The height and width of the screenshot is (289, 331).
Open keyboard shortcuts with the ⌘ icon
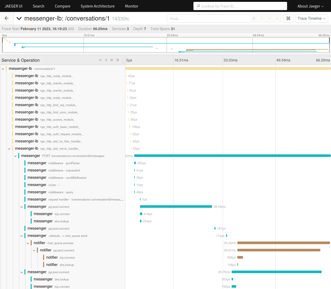coord(288,18)
